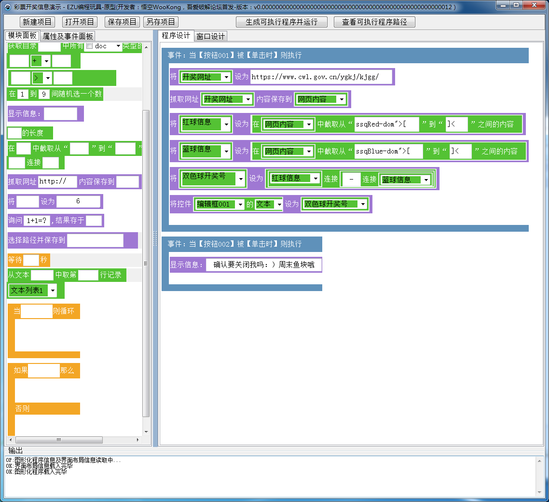Click the module panel scroll down arrow
The width and height of the screenshot is (549, 502).
click(x=146, y=432)
